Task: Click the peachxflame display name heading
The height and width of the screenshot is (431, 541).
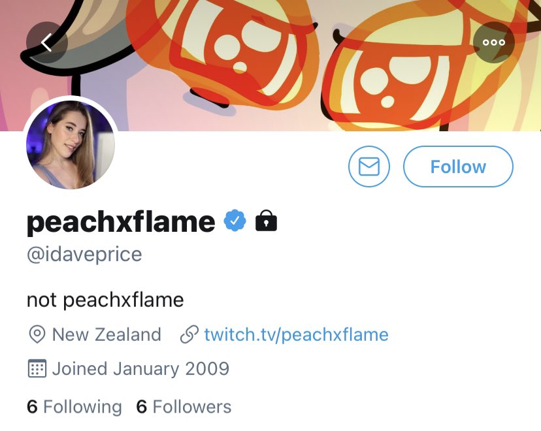Action: pos(121,222)
